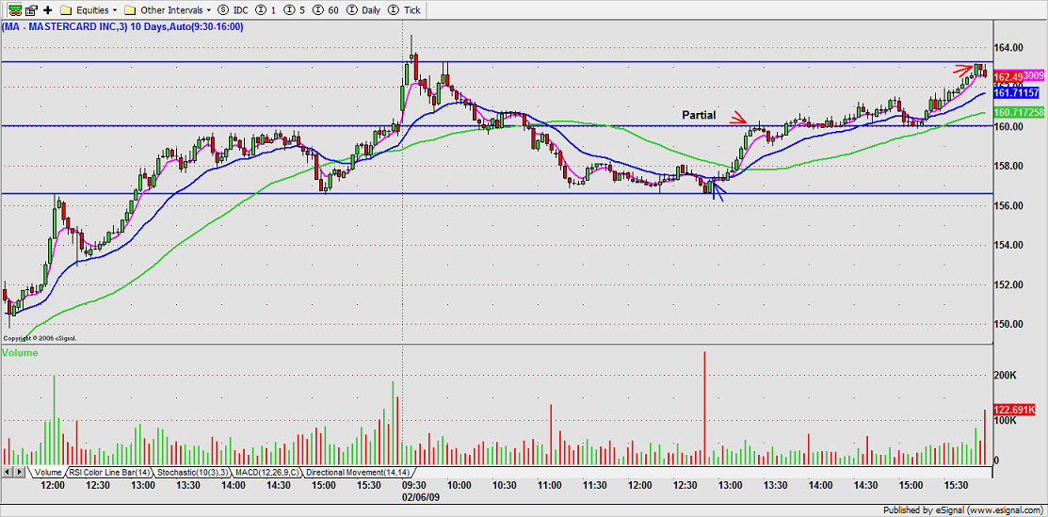Viewport: 1048px width, 517px height.
Task: Open the Equities folder dropdown
Action: pos(89,10)
